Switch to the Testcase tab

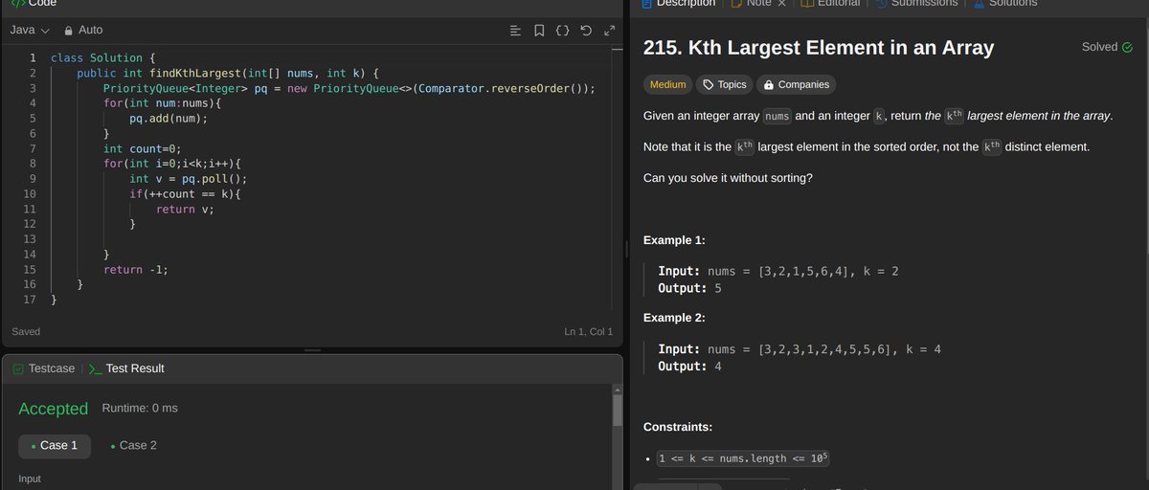tap(44, 368)
